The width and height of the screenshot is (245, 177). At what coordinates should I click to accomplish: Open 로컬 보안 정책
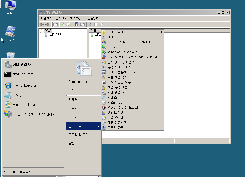[132, 77]
